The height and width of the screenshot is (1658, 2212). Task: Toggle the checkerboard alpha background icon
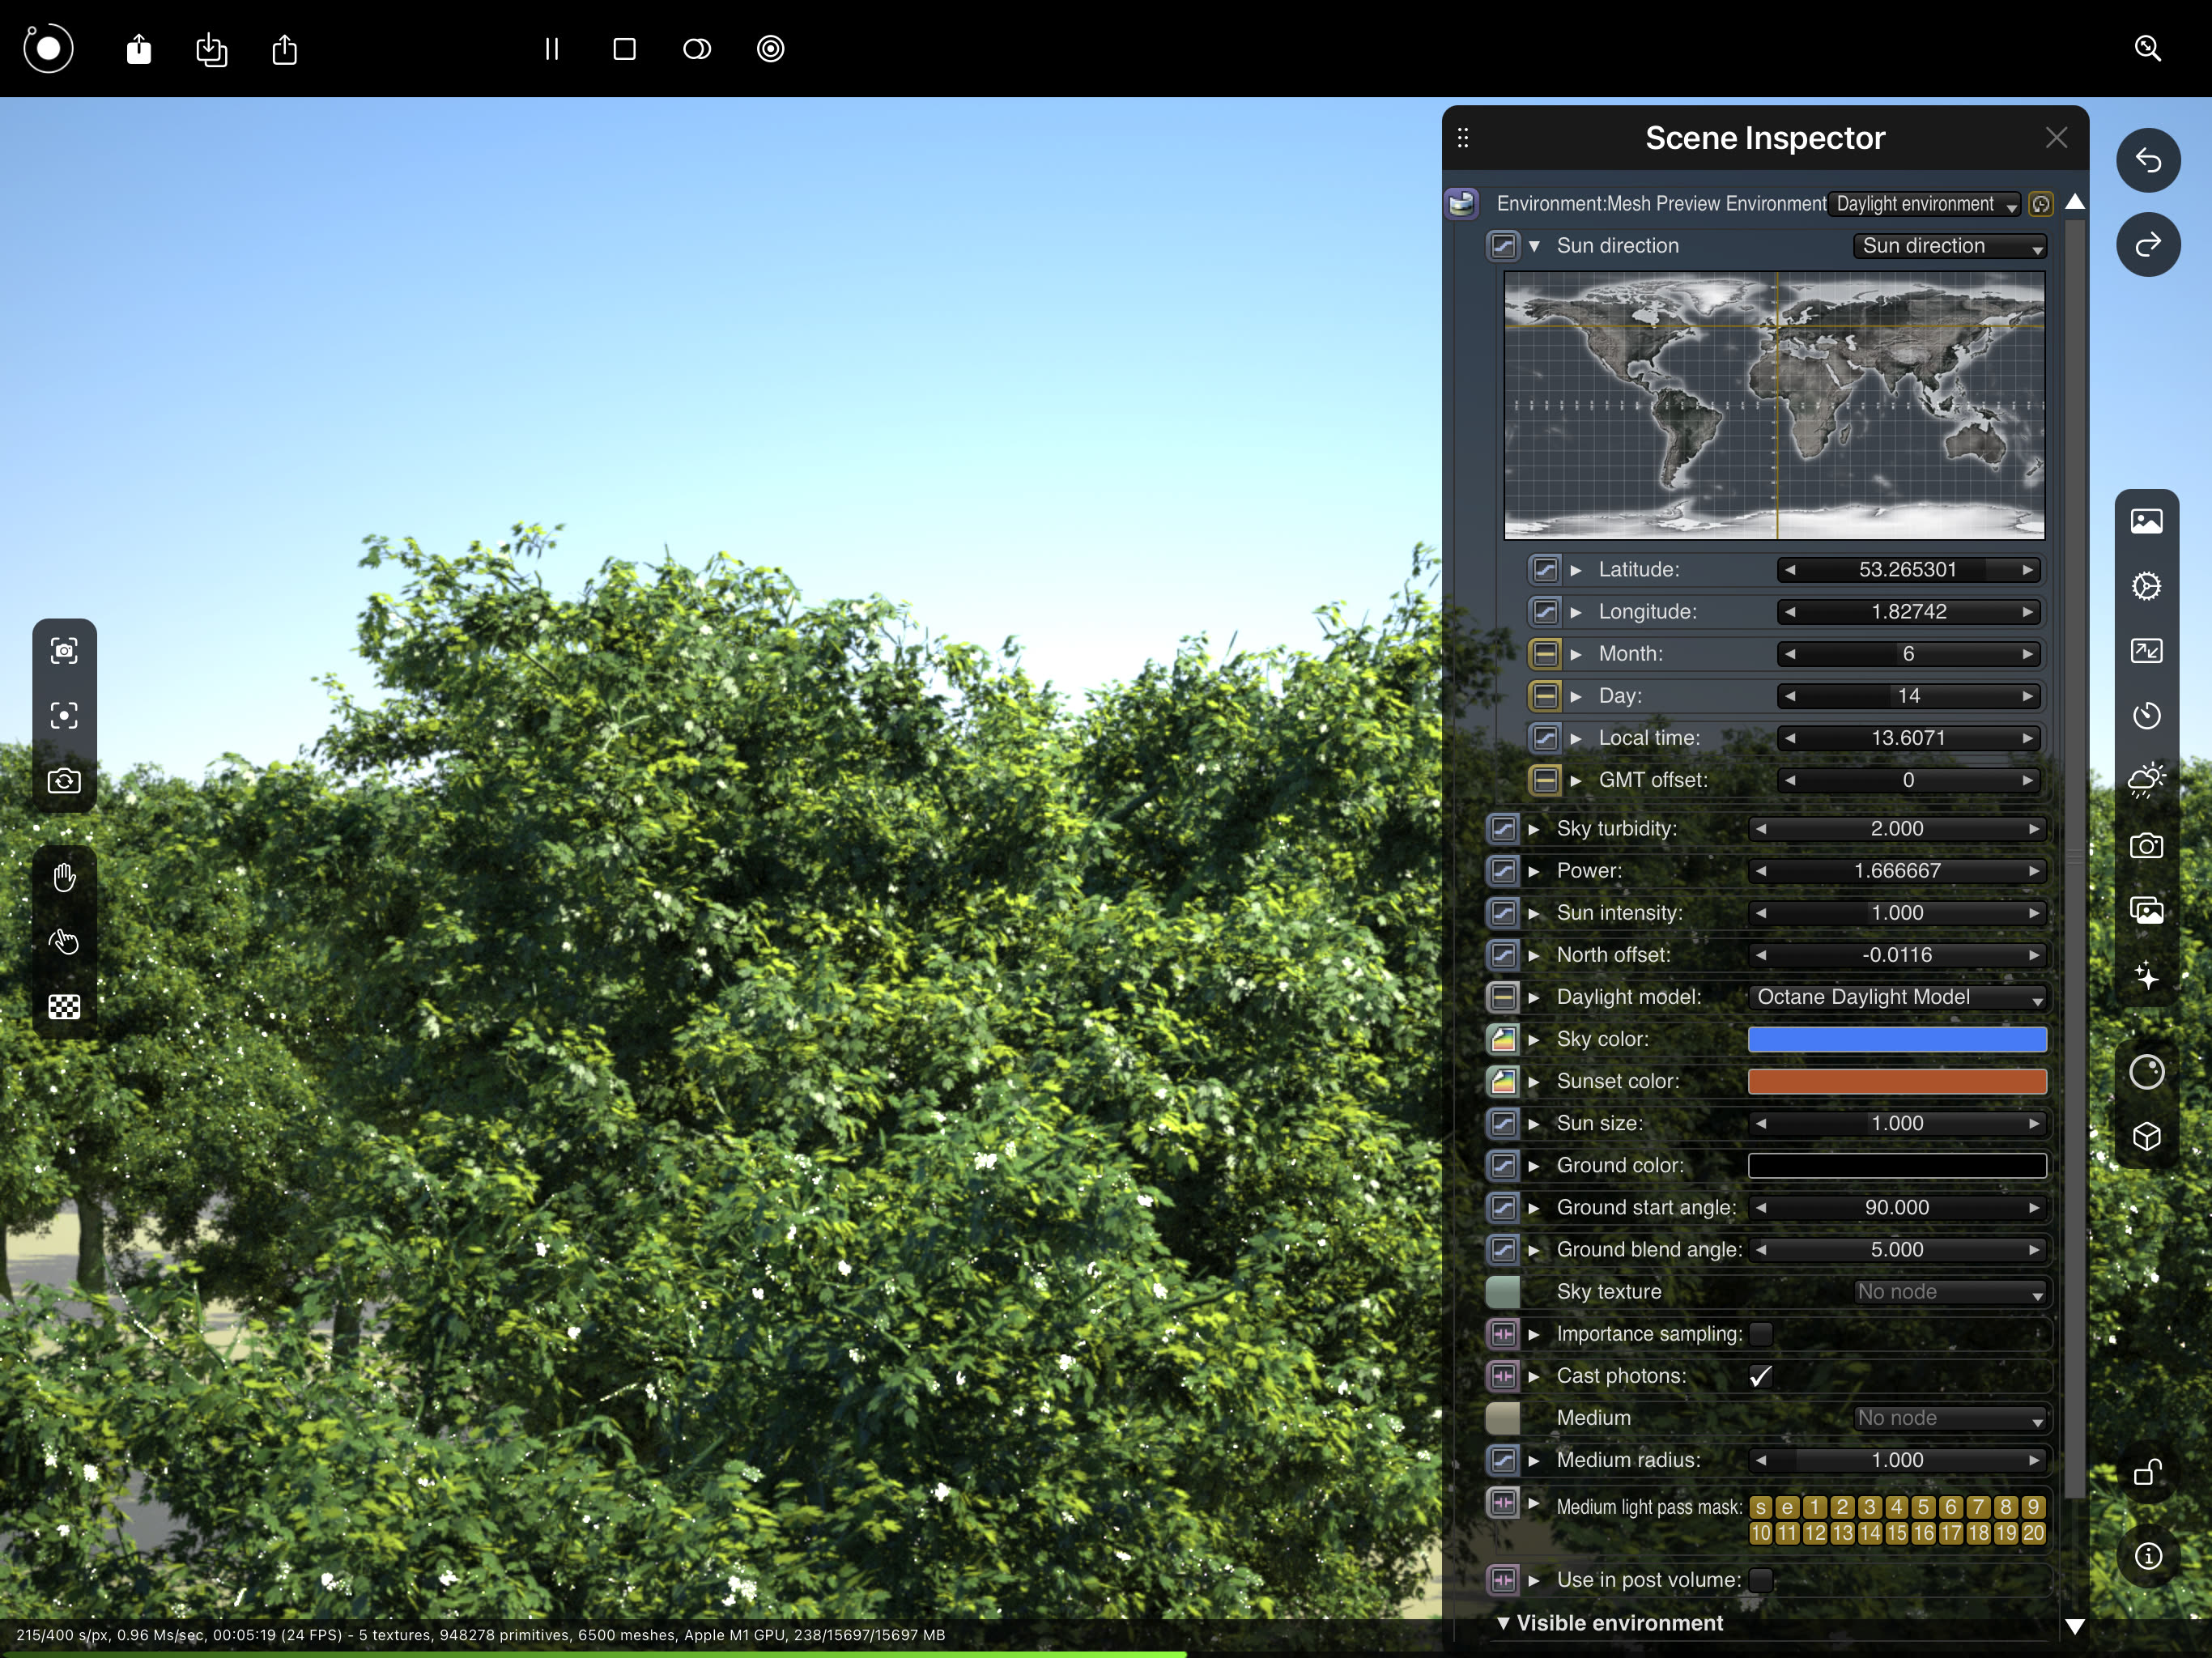(x=64, y=1007)
